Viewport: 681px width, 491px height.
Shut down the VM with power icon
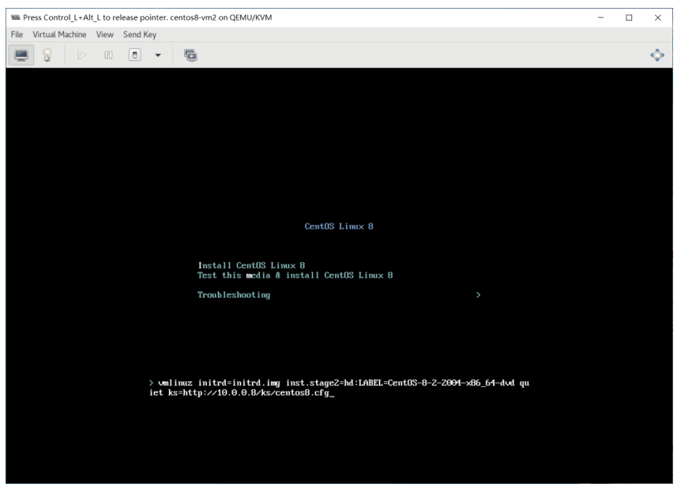(x=134, y=54)
